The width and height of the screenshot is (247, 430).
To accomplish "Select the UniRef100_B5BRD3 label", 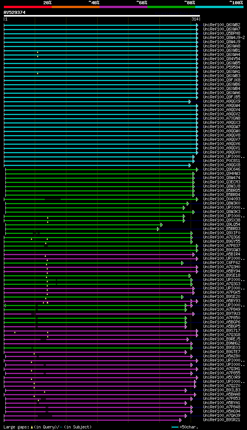I will point(222,229).
